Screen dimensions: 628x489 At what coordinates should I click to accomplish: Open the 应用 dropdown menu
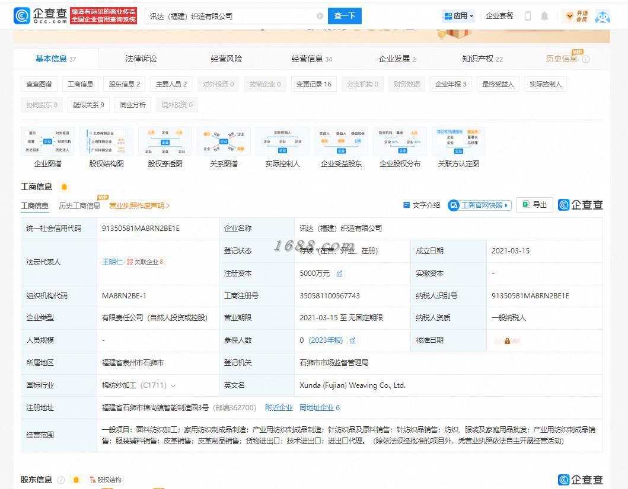coord(458,16)
